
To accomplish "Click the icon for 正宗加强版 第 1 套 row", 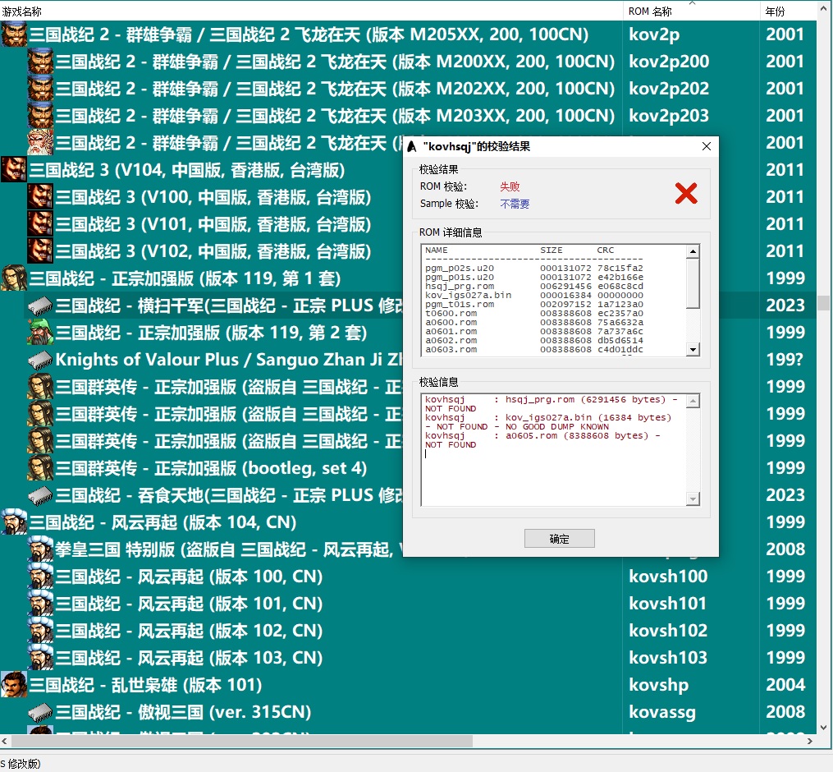I will pyautogui.click(x=14, y=278).
